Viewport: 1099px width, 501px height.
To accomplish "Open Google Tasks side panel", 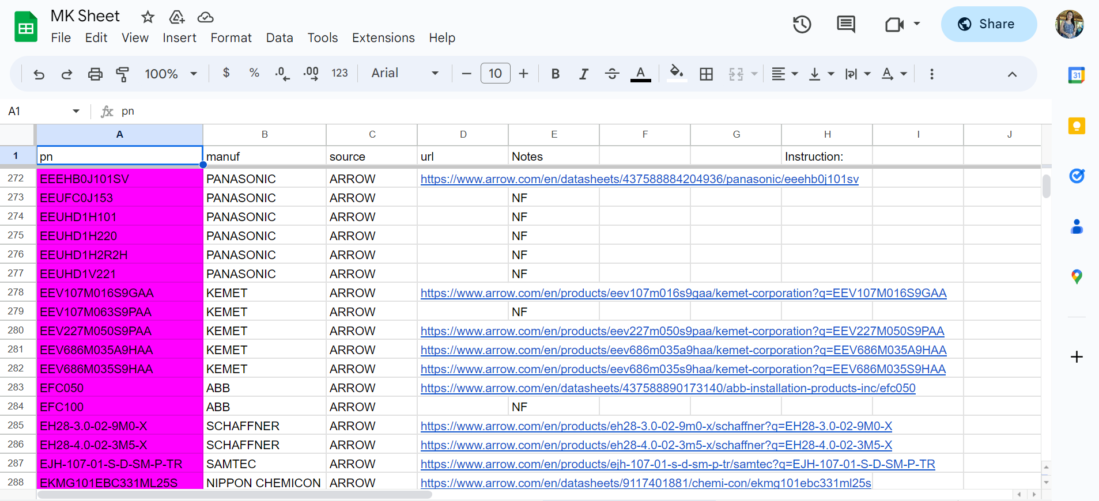I will click(1077, 176).
